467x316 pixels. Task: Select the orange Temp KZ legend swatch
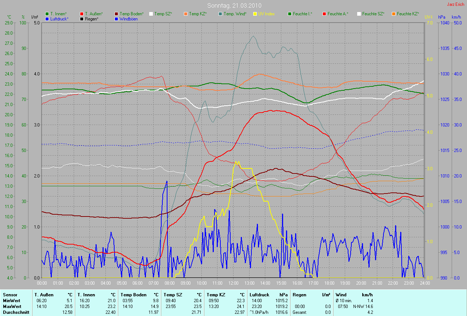tap(186, 14)
